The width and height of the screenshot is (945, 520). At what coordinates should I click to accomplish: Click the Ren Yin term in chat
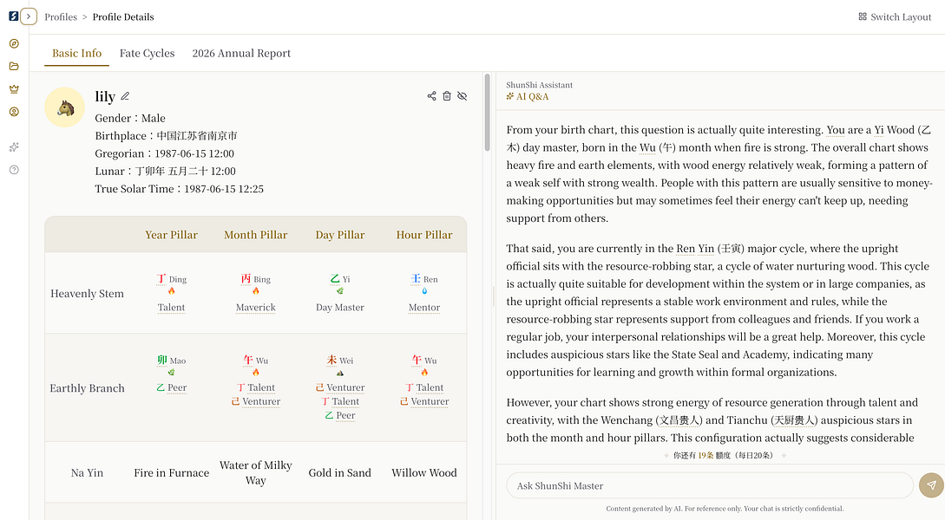coord(695,249)
